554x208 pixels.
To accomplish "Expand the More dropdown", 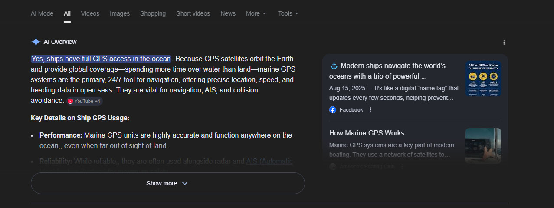I will click(x=256, y=13).
